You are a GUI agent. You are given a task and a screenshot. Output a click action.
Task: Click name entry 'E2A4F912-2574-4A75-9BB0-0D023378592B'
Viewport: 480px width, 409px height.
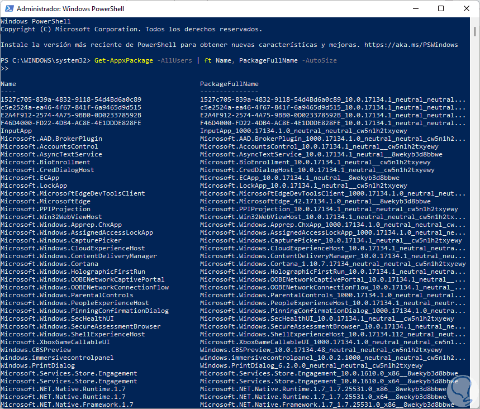(71, 116)
